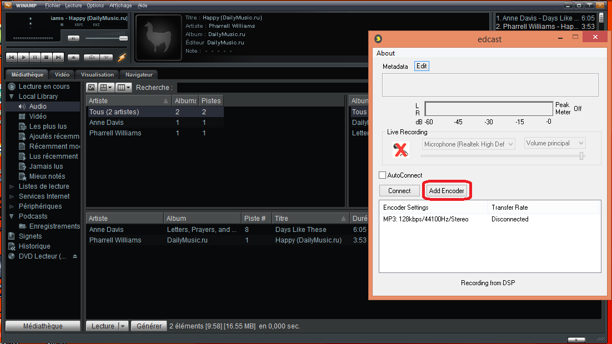The width and height of the screenshot is (612, 344).
Task: Click the Générer button
Action: pyautogui.click(x=149, y=326)
